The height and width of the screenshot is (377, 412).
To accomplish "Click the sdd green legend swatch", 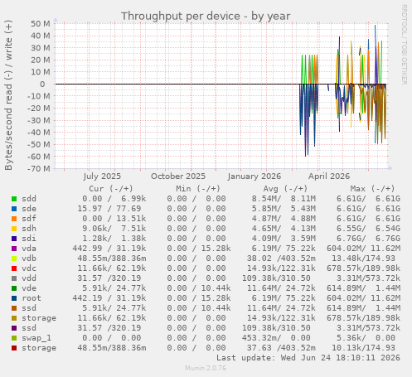I will [14, 199].
